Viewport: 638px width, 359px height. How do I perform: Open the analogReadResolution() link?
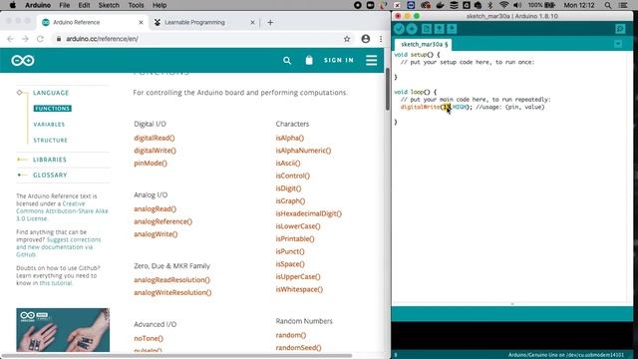tap(172, 280)
